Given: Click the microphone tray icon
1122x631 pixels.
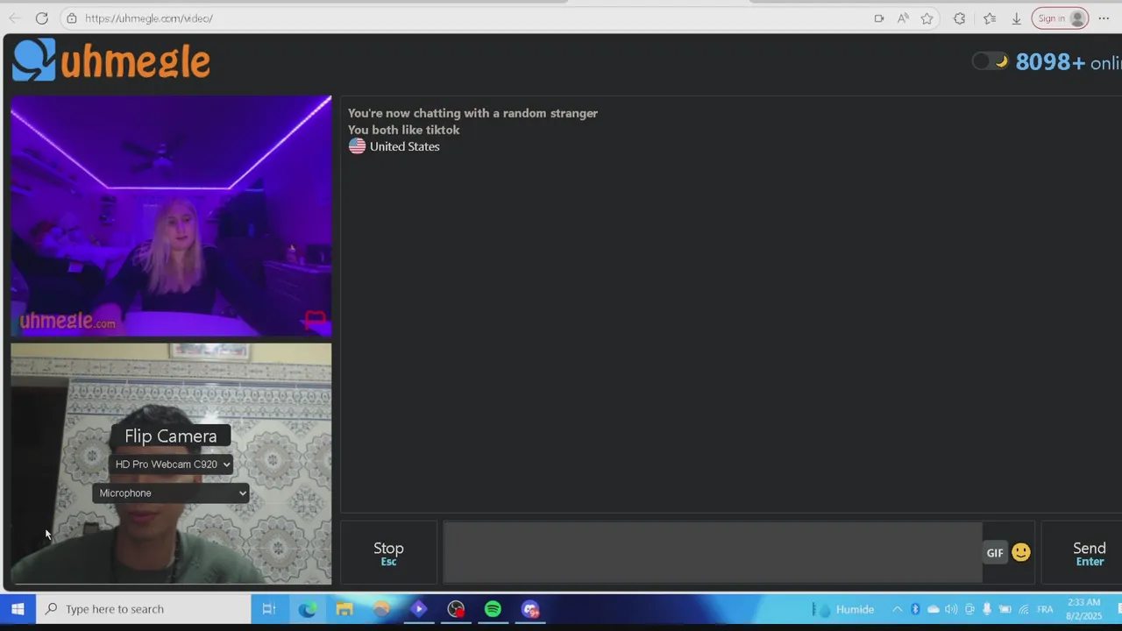Looking at the screenshot, I should point(987,609).
